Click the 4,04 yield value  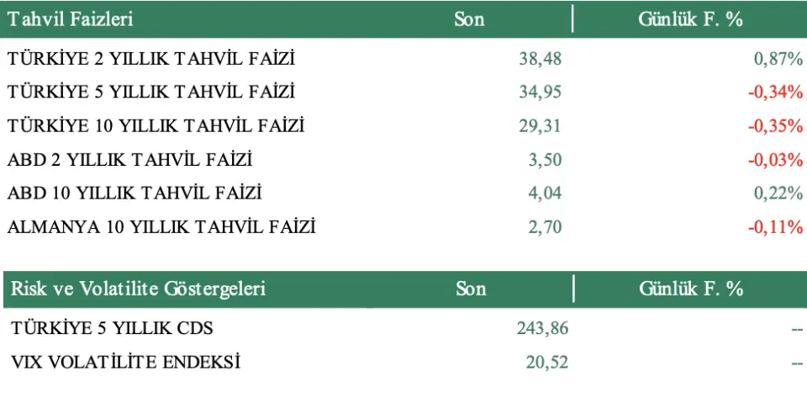(x=545, y=194)
